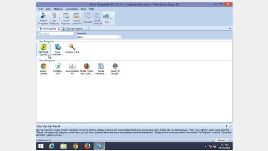The height and width of the screenshot is (151, 268).
Task: Open the tab list dropdown arrow
Action: 230,29
